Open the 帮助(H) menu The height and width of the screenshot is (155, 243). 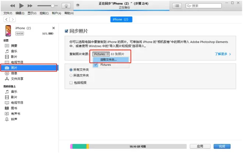pyautogui.click(x=69, y=13)
